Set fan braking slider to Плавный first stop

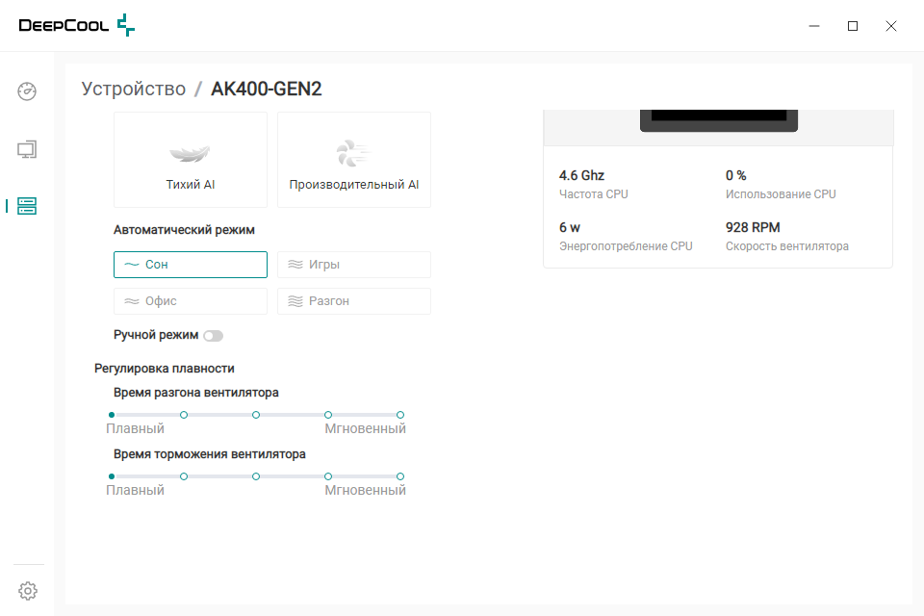[x=112, y=476]
